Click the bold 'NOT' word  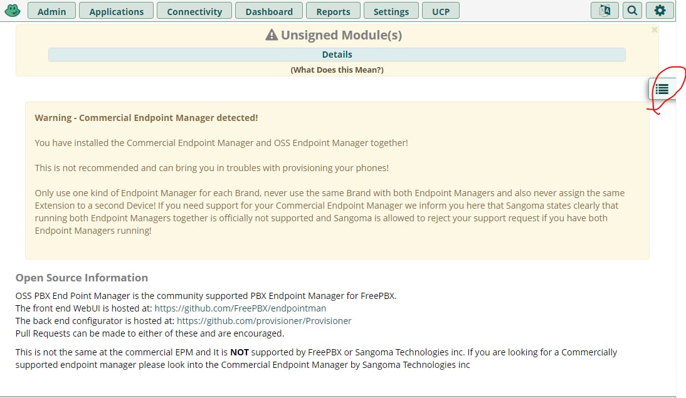click(240, 352)
